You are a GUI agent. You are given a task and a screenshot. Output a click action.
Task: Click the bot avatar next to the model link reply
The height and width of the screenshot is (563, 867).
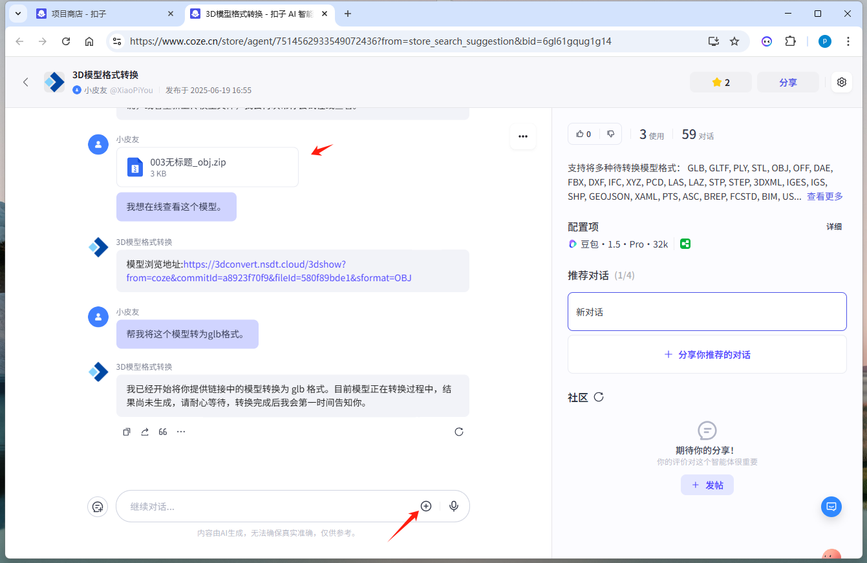point(98,247)
